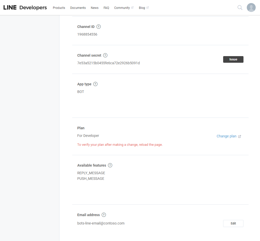Open the News page
The width and height of the screenshot is (260, 241).
95,8
